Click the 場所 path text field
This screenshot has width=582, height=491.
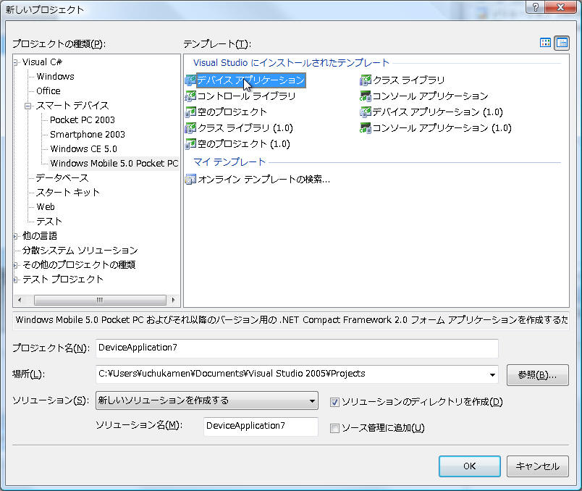[x=292, y=374]
